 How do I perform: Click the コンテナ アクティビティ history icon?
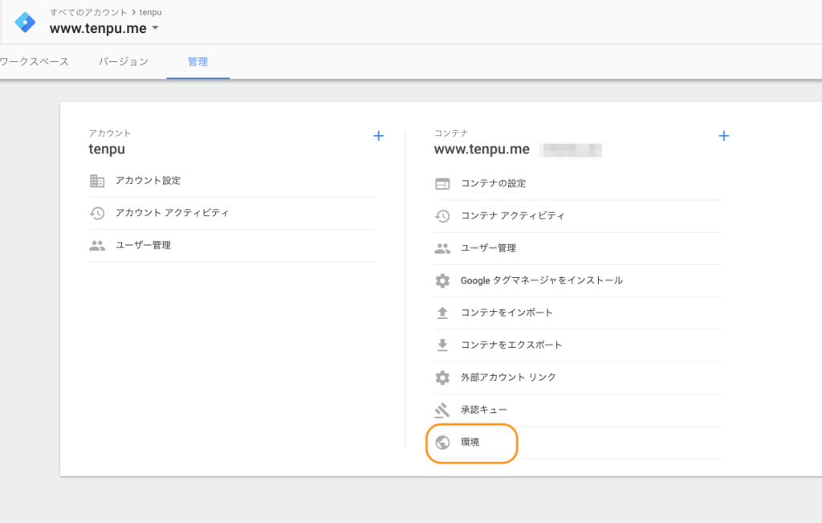(442, 216)
